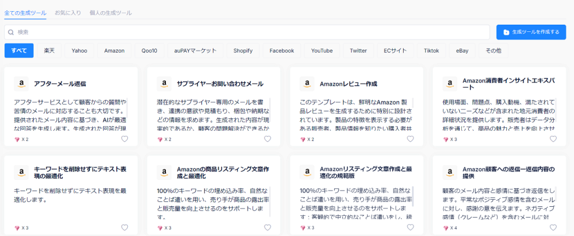This screenshot has width=574, height=236.
Task: Filter tools by Tiktok
Action: pos(431,50)
